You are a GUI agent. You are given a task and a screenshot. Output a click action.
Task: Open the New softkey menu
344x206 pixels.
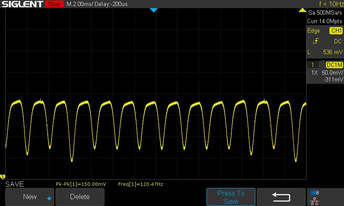click(x=30, y=197)
